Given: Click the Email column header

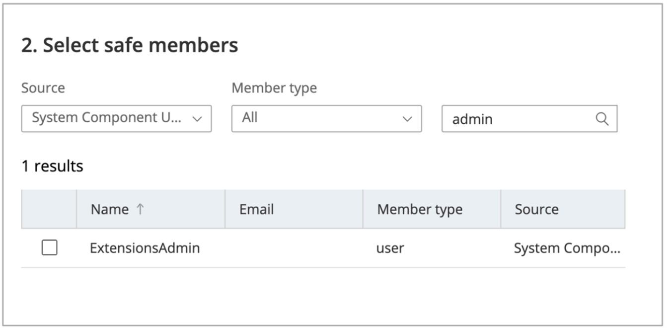Looking at the screenshot, I should click(x=256, y=209).
